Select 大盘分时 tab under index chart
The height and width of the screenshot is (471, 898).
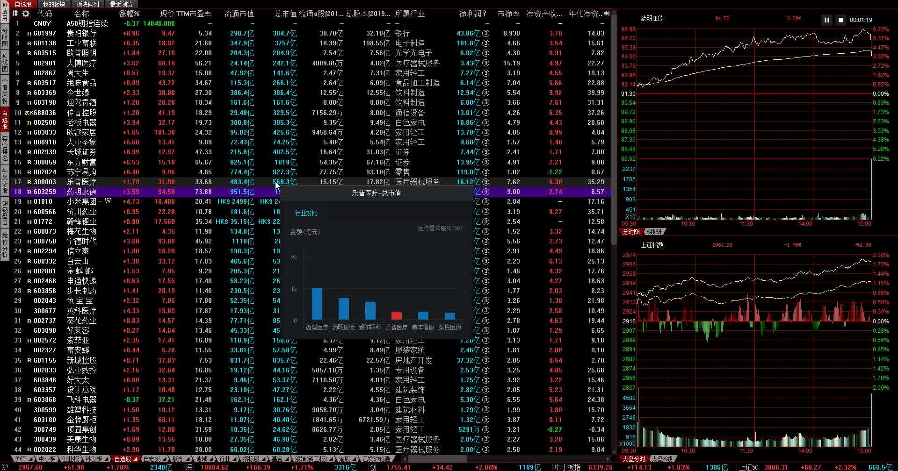point(634,459)
